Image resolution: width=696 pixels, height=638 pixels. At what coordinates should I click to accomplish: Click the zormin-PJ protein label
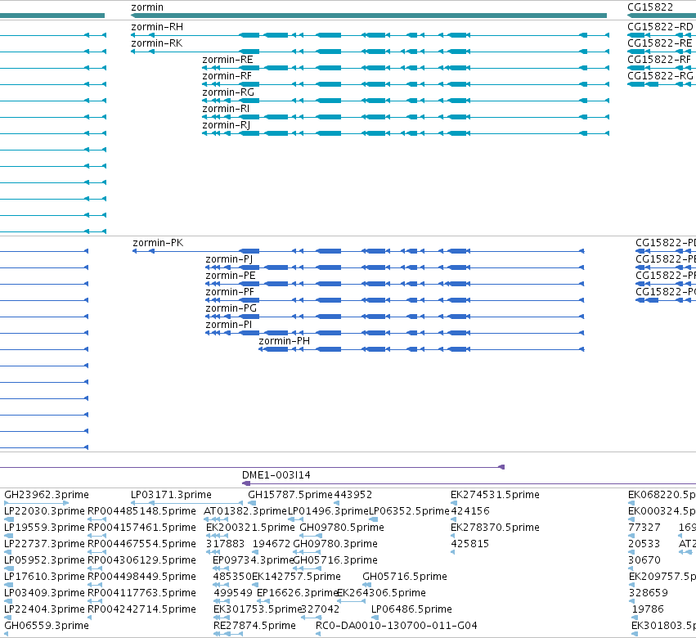[x=229, y=259]
